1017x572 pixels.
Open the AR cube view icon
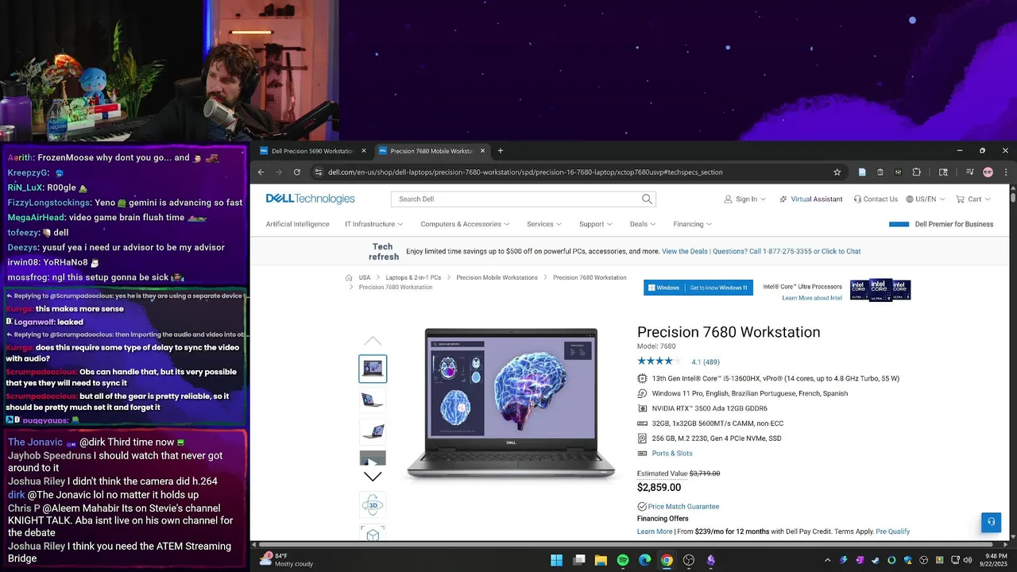373,535
